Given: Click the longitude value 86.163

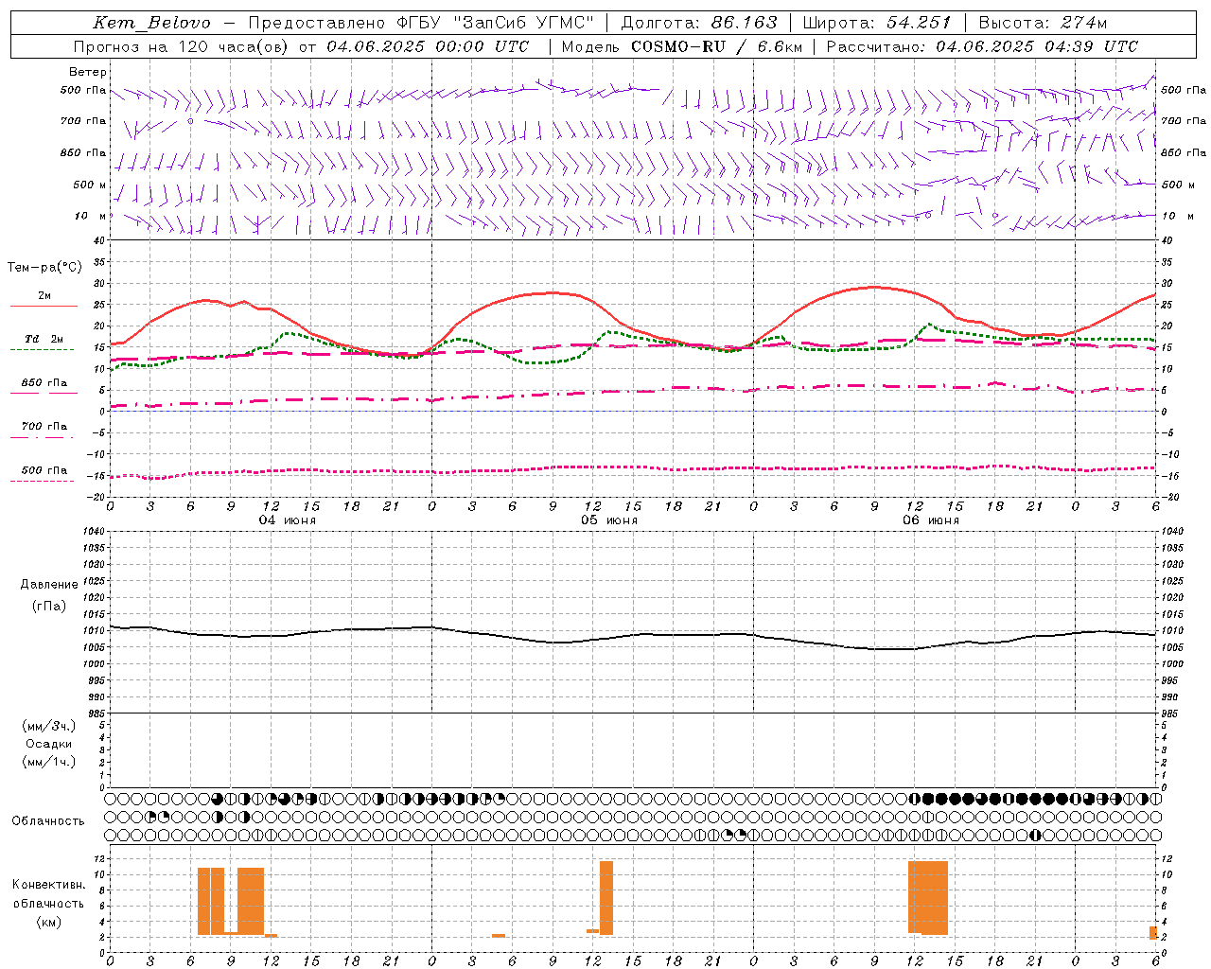Looking at the screenshot, I should (x=745, y=23).
